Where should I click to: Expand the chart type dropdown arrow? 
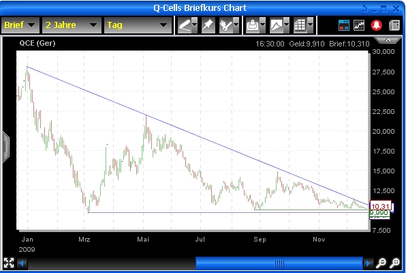286,25
